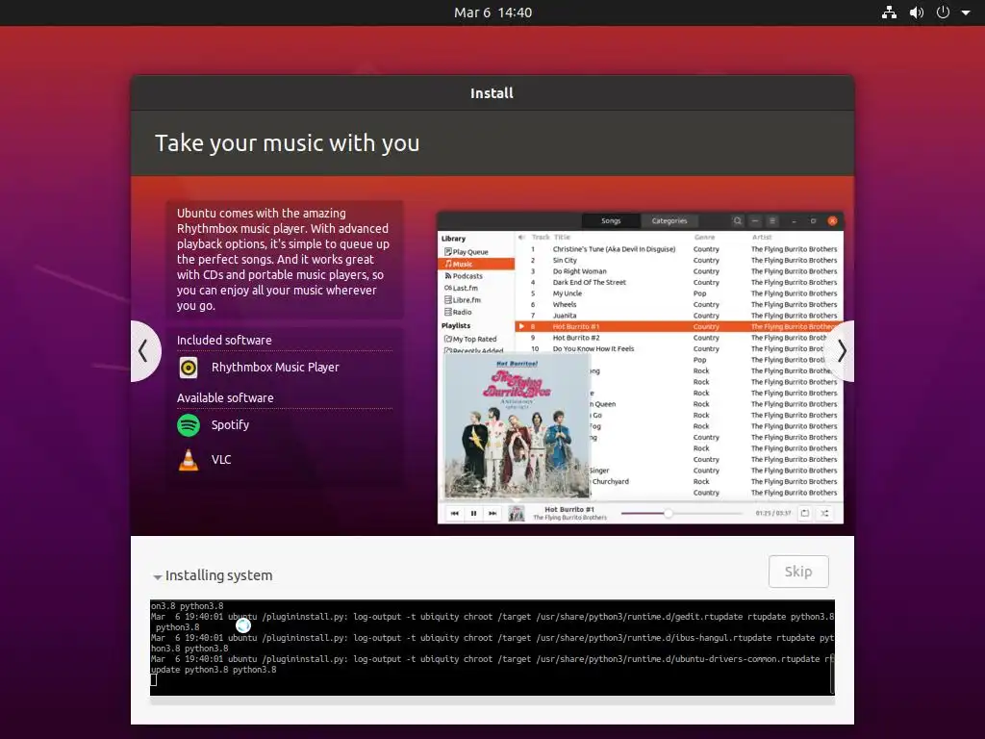Click the small album art in player bar

(x=517, y=514)
